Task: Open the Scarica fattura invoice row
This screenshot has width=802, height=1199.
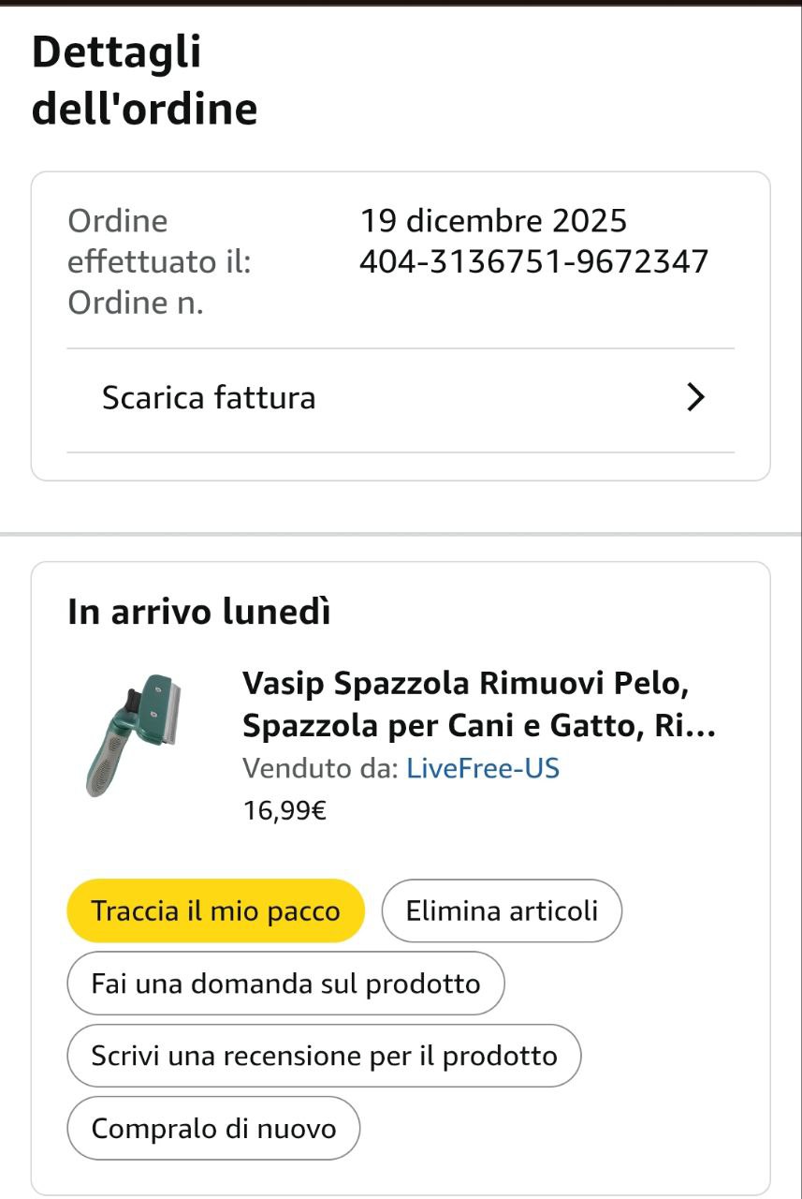Action: click(x=209, y=398)
